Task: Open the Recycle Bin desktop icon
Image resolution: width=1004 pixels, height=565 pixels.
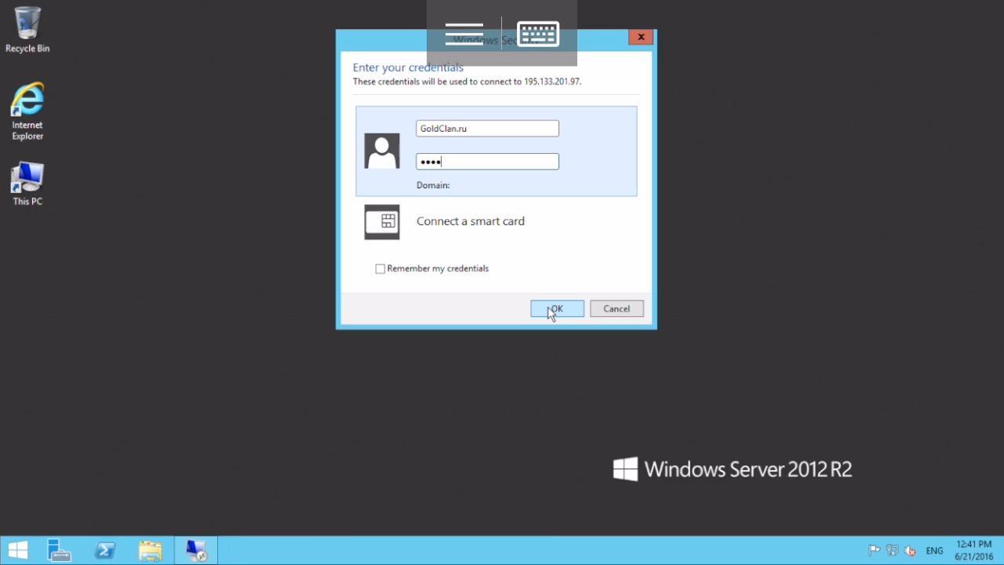Action: coord(27,30)
